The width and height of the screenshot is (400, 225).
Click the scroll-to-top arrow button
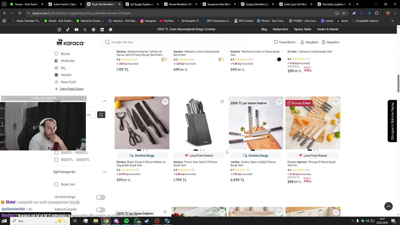tap(388, 206)
